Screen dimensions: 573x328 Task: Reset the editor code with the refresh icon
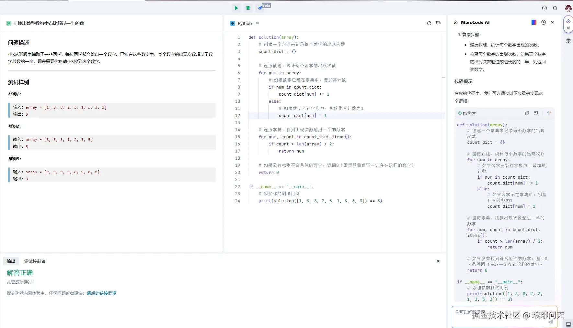[x=429, y=23]
